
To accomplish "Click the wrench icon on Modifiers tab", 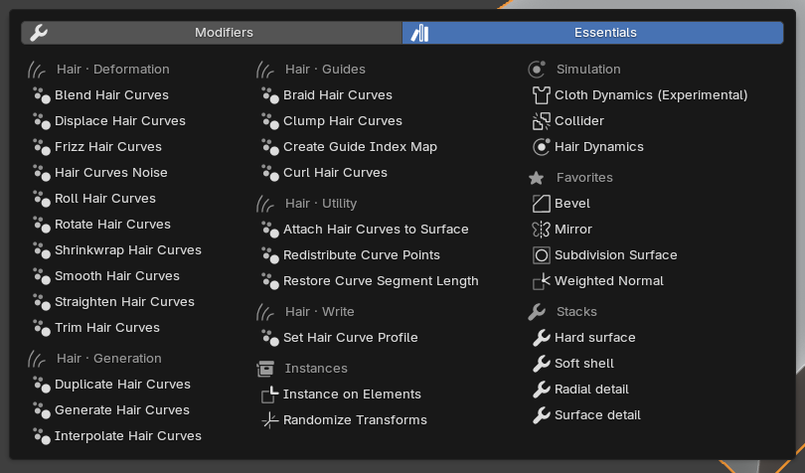I will (39, 33).
